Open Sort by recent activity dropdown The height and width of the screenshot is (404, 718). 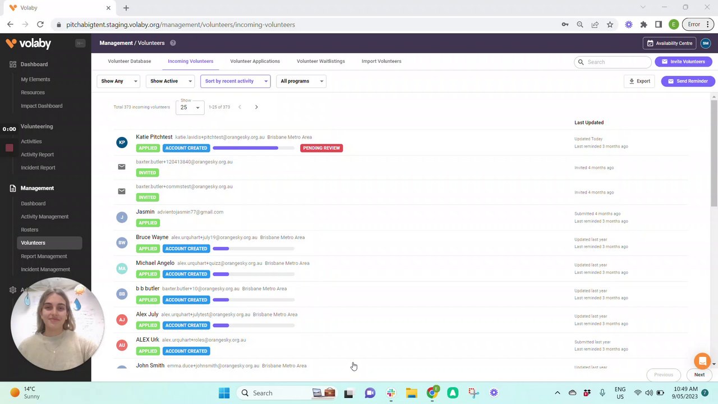point(235,81)
